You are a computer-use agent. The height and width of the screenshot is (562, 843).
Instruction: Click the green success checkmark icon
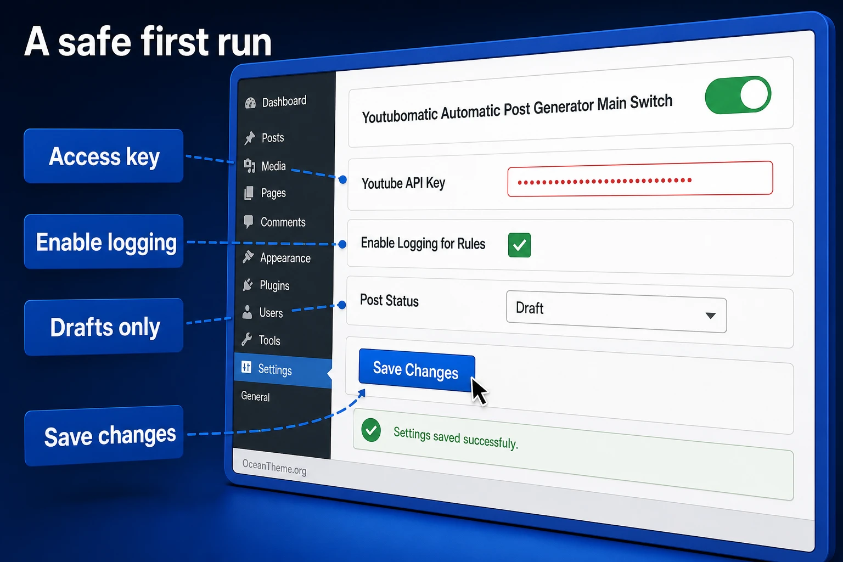click(371, 430)
